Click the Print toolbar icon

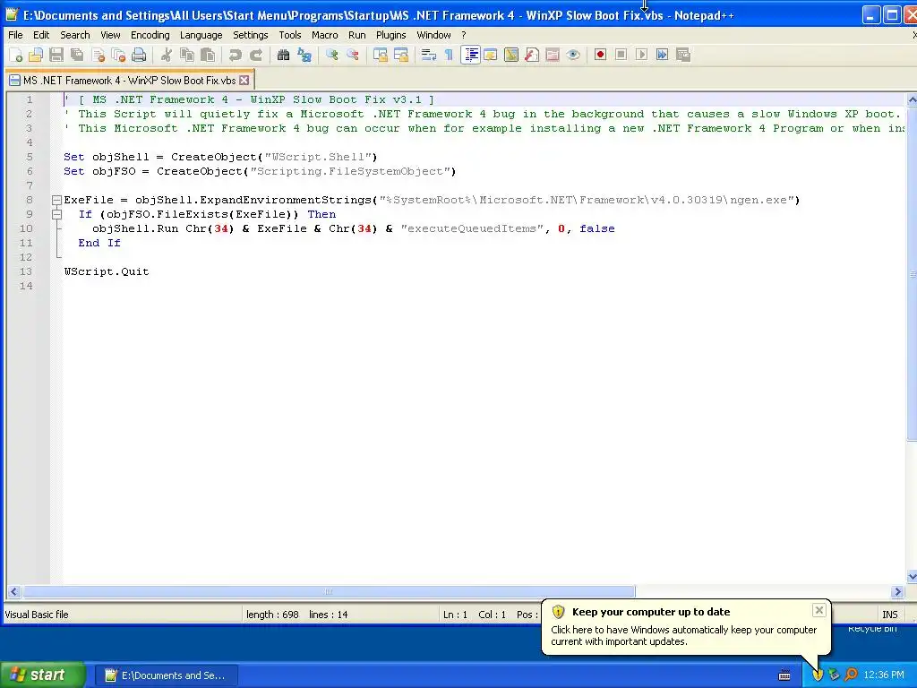click(139, 55)
